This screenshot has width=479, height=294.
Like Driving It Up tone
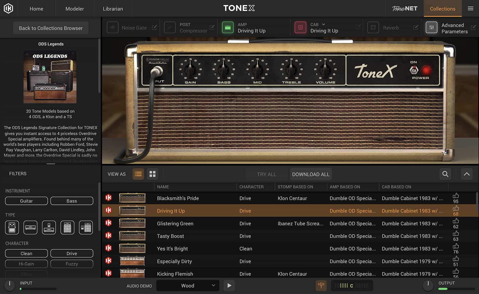click(456, 208)
